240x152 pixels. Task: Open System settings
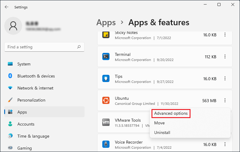click(x=44, y=64)
